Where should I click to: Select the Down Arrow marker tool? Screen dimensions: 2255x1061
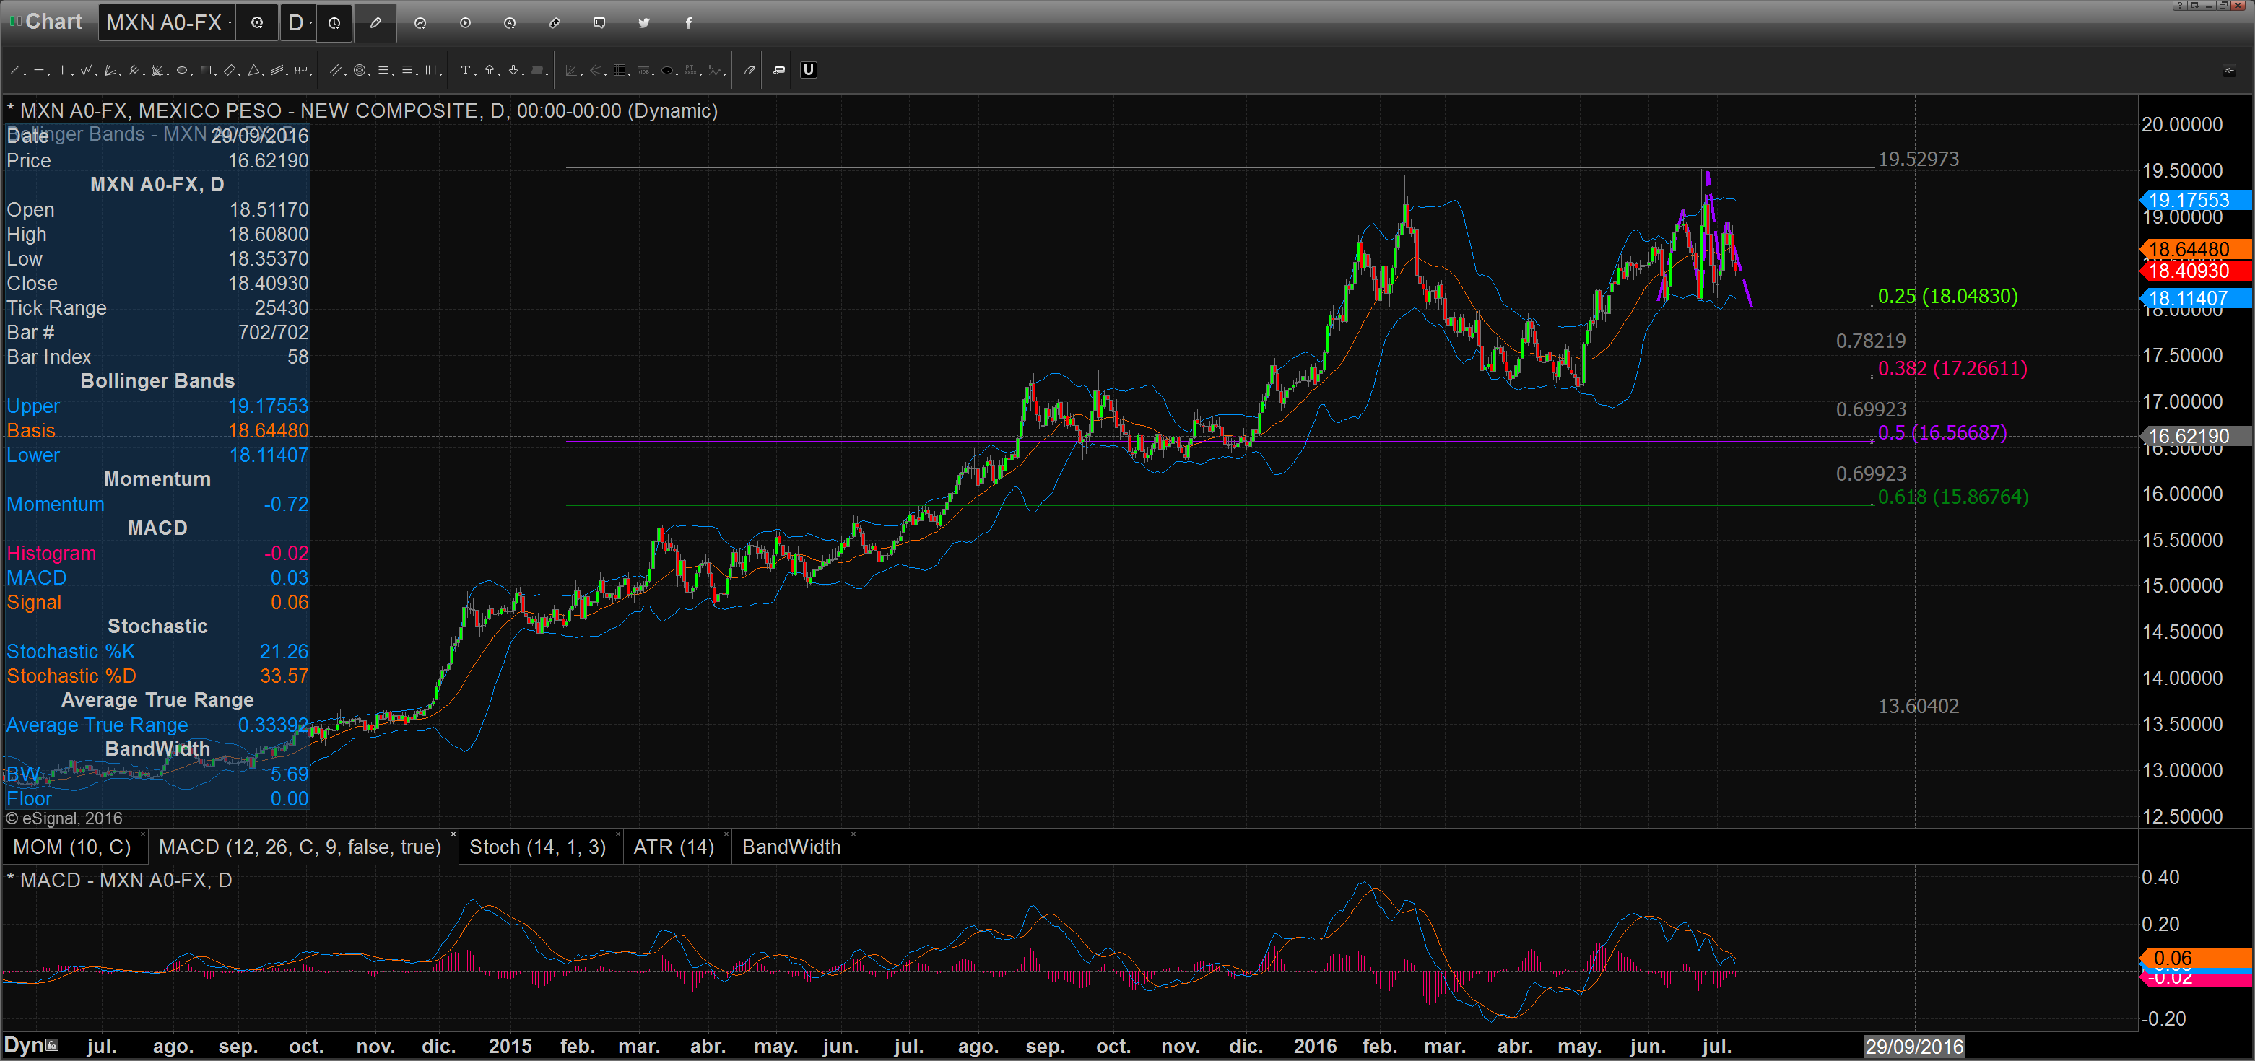[513, 70]
